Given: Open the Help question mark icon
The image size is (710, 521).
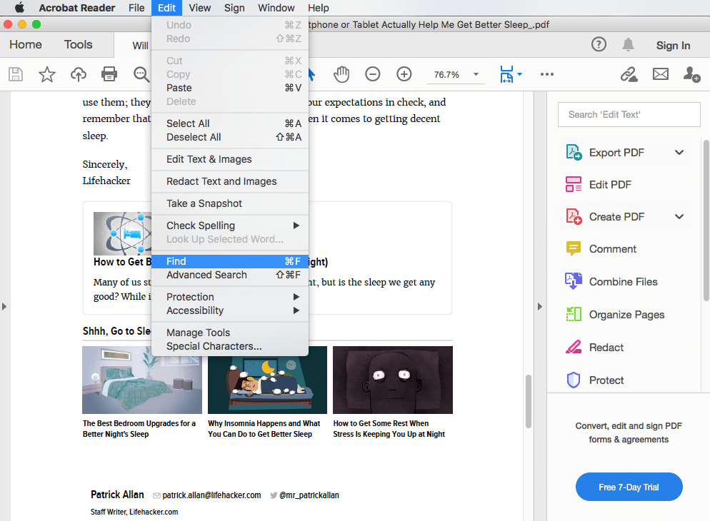Looking at the screenshot, I should coord(599,44).
